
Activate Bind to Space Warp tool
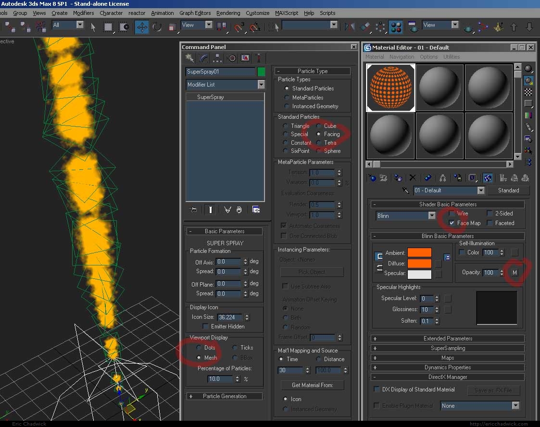click(41, 26)
